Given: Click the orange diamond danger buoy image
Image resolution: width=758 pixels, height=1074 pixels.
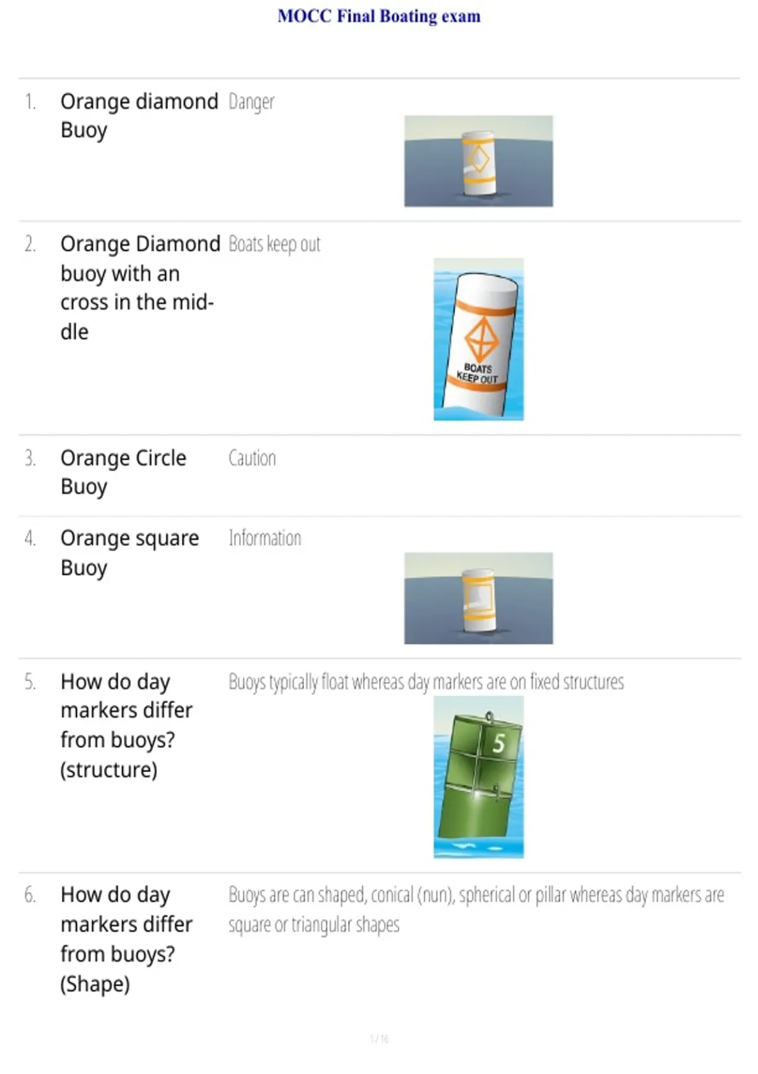Looking at the screenshot, I should pyautogui.click(x=478, y=161).
